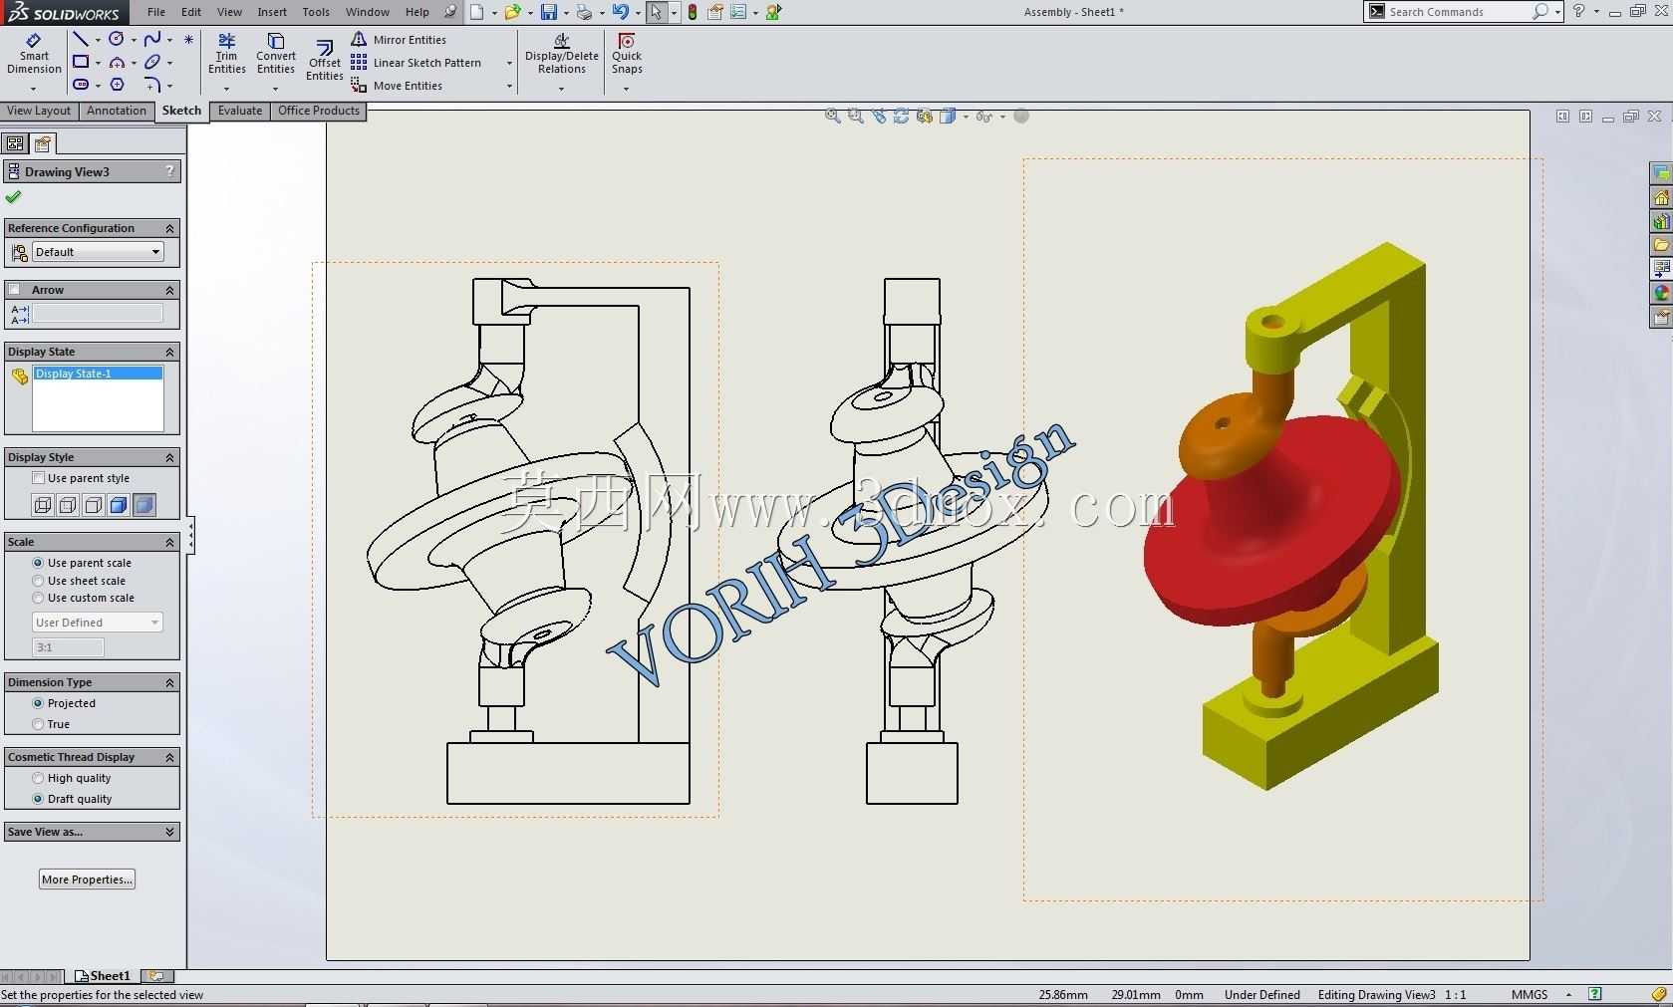
Task: Switch to the Annotation tab
Action: point(117,111)
